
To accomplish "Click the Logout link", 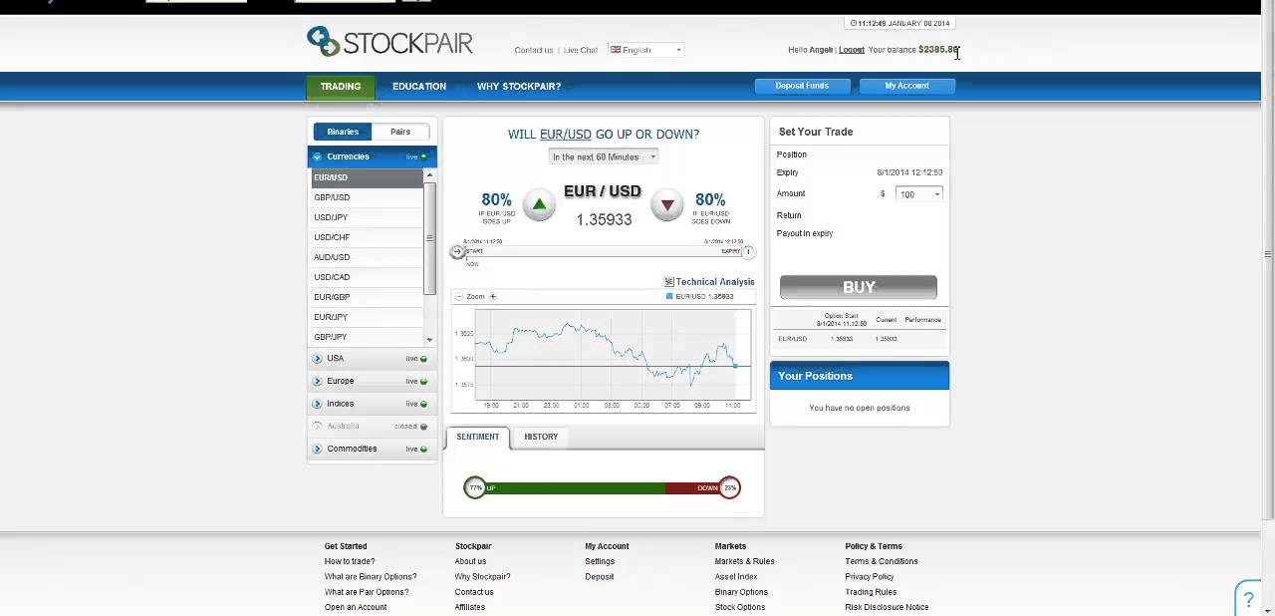I will [x=852, y=50].
